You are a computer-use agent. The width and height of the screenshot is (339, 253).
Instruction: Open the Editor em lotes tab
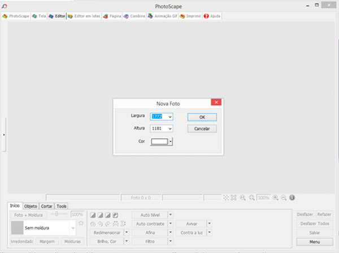(84, 16)
